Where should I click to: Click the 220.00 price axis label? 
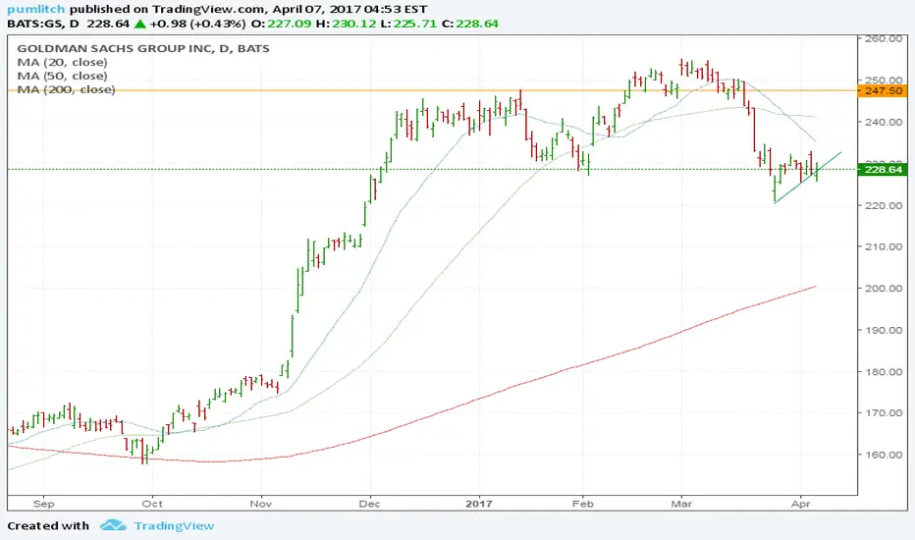coord(883,205)
